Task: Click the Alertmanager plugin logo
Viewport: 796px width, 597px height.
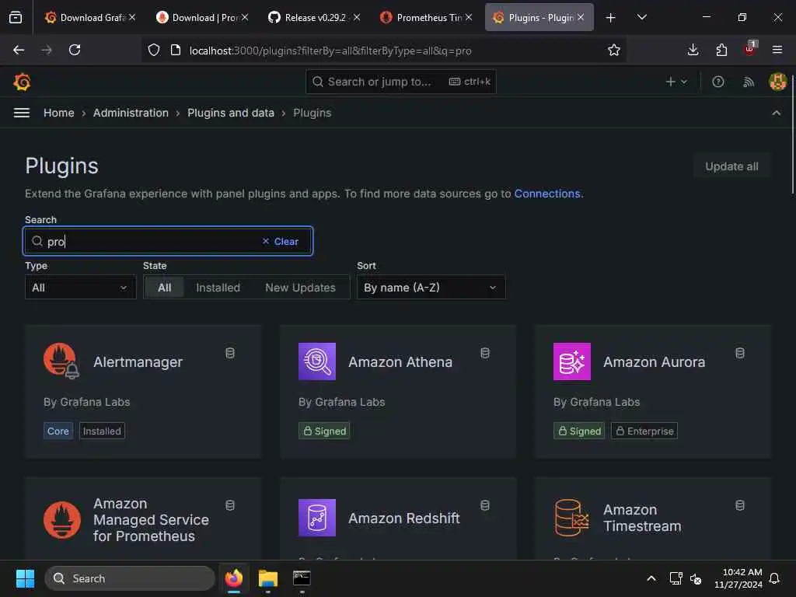Action: (61, 361)
